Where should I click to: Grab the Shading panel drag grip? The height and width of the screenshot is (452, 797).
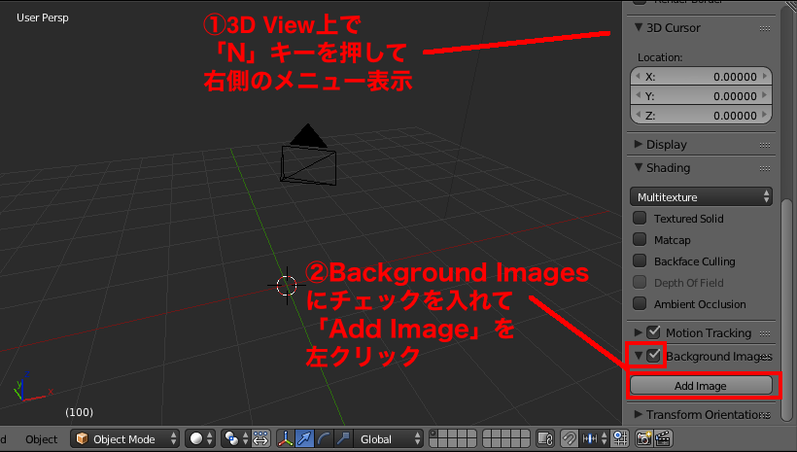click(x=765, y=168)
